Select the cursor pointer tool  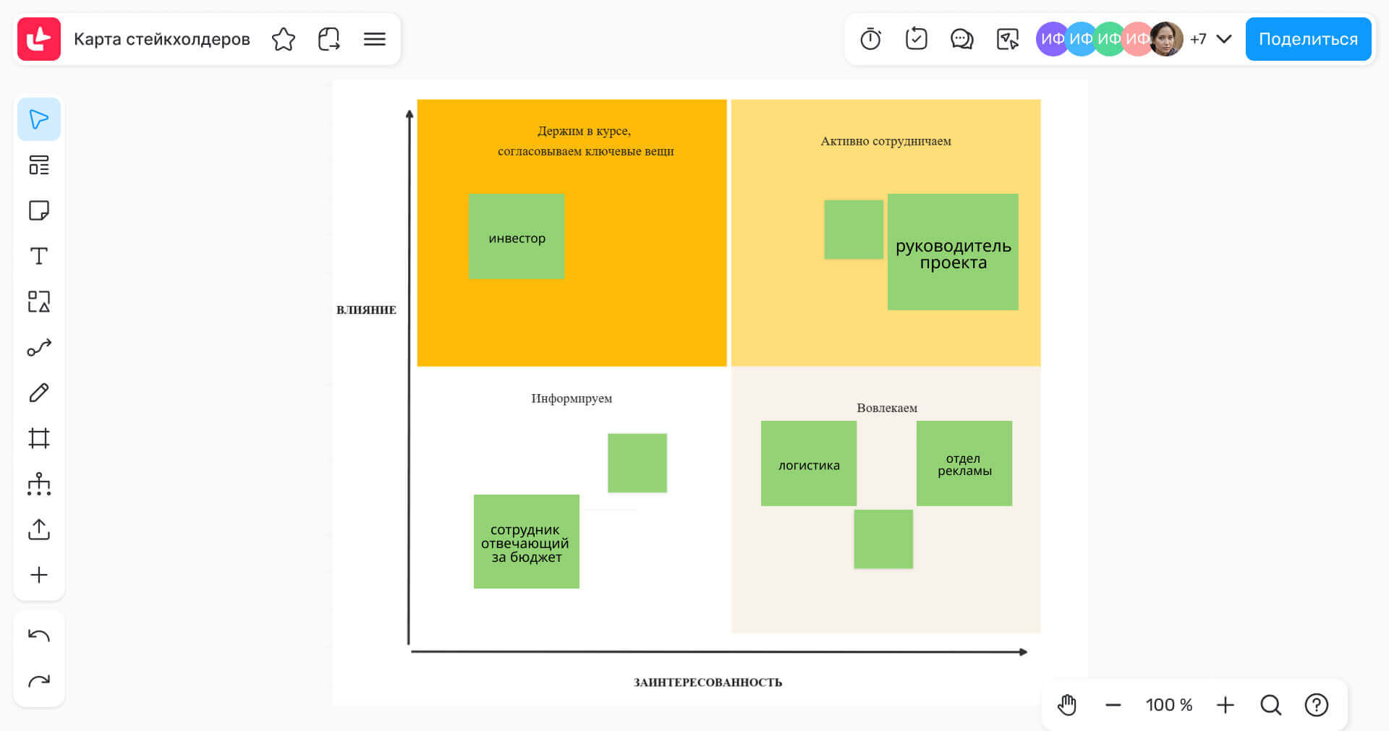coord(38,119)
